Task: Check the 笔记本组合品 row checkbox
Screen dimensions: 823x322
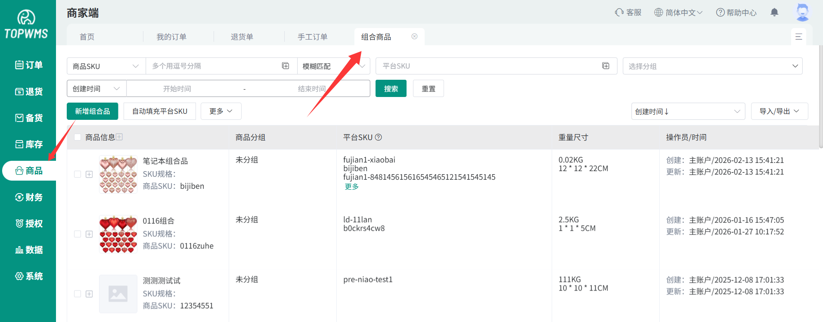Action: (78, 174)
